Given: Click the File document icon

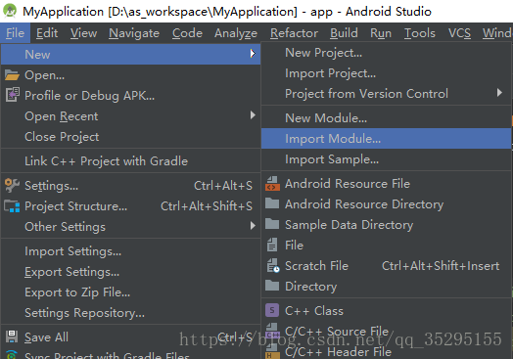Looking at the screenshot, I should [272, 245].
